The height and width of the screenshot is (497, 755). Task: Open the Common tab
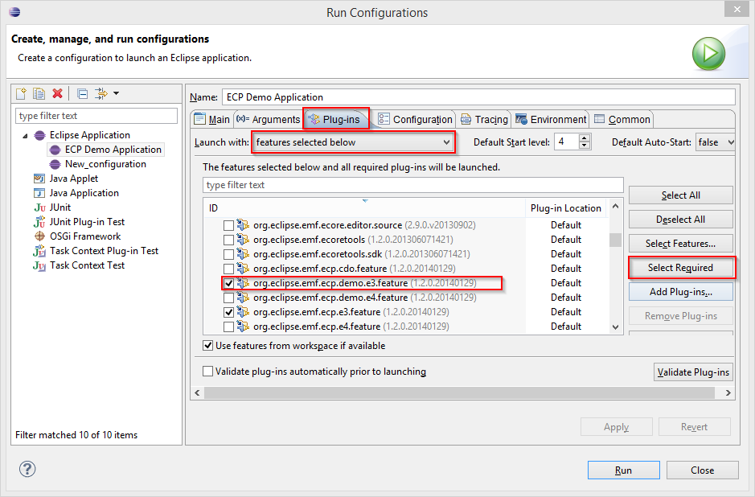pos(622,120)
